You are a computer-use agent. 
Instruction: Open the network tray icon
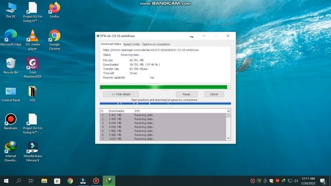[x=290, y=181]
